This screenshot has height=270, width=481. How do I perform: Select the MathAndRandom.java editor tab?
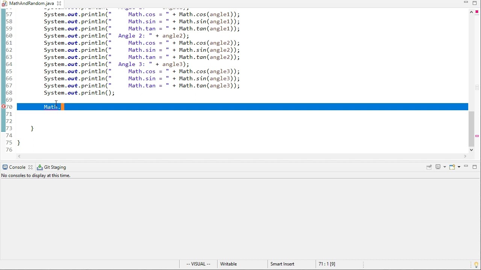click(x=32, y=3)
